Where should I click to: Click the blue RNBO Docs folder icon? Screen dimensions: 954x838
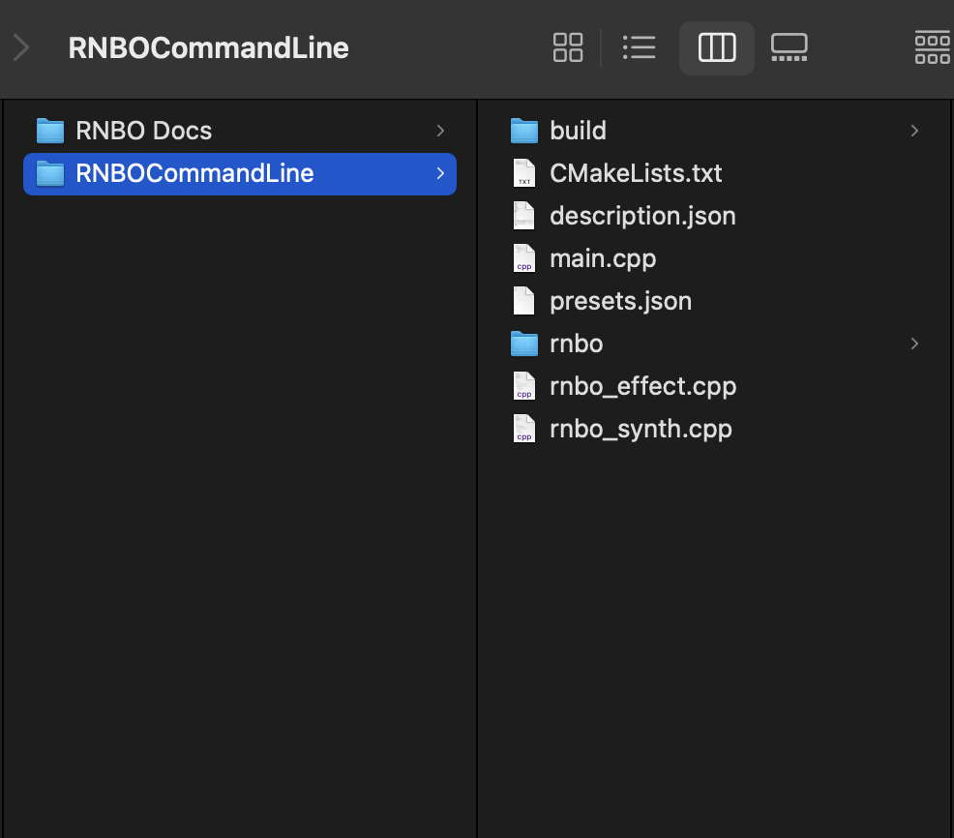(49, 131)
